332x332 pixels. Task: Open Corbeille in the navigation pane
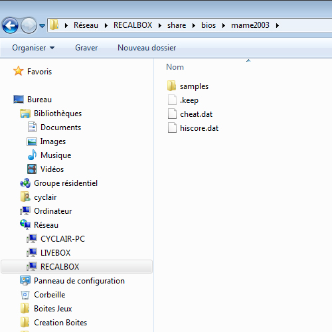(x=50, y=295)
